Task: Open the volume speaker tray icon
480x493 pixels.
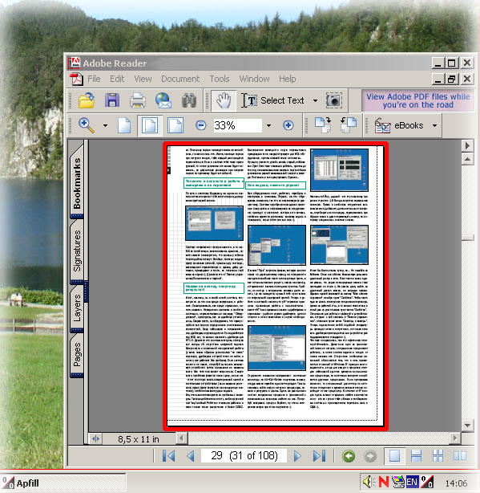Action: pos(369,482)
